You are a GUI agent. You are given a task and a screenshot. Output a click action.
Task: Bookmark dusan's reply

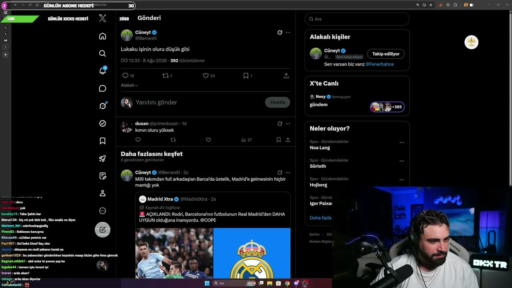pyautogui.click(x=278, y=140)
